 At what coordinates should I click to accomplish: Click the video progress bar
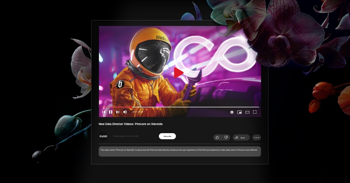point(180,107)
